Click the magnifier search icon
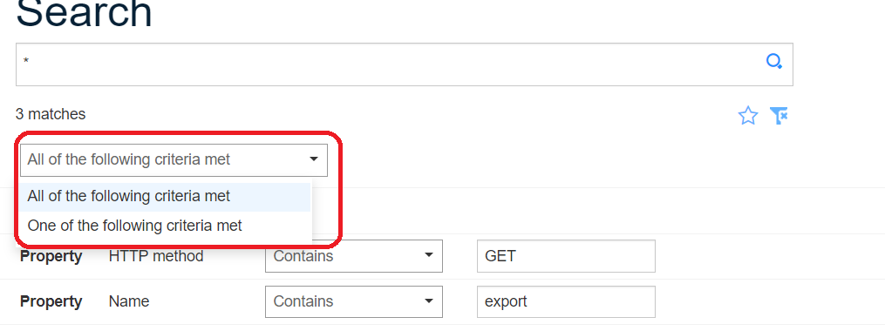Viewport: 885px width, 331px height. [x=773, y=61]
